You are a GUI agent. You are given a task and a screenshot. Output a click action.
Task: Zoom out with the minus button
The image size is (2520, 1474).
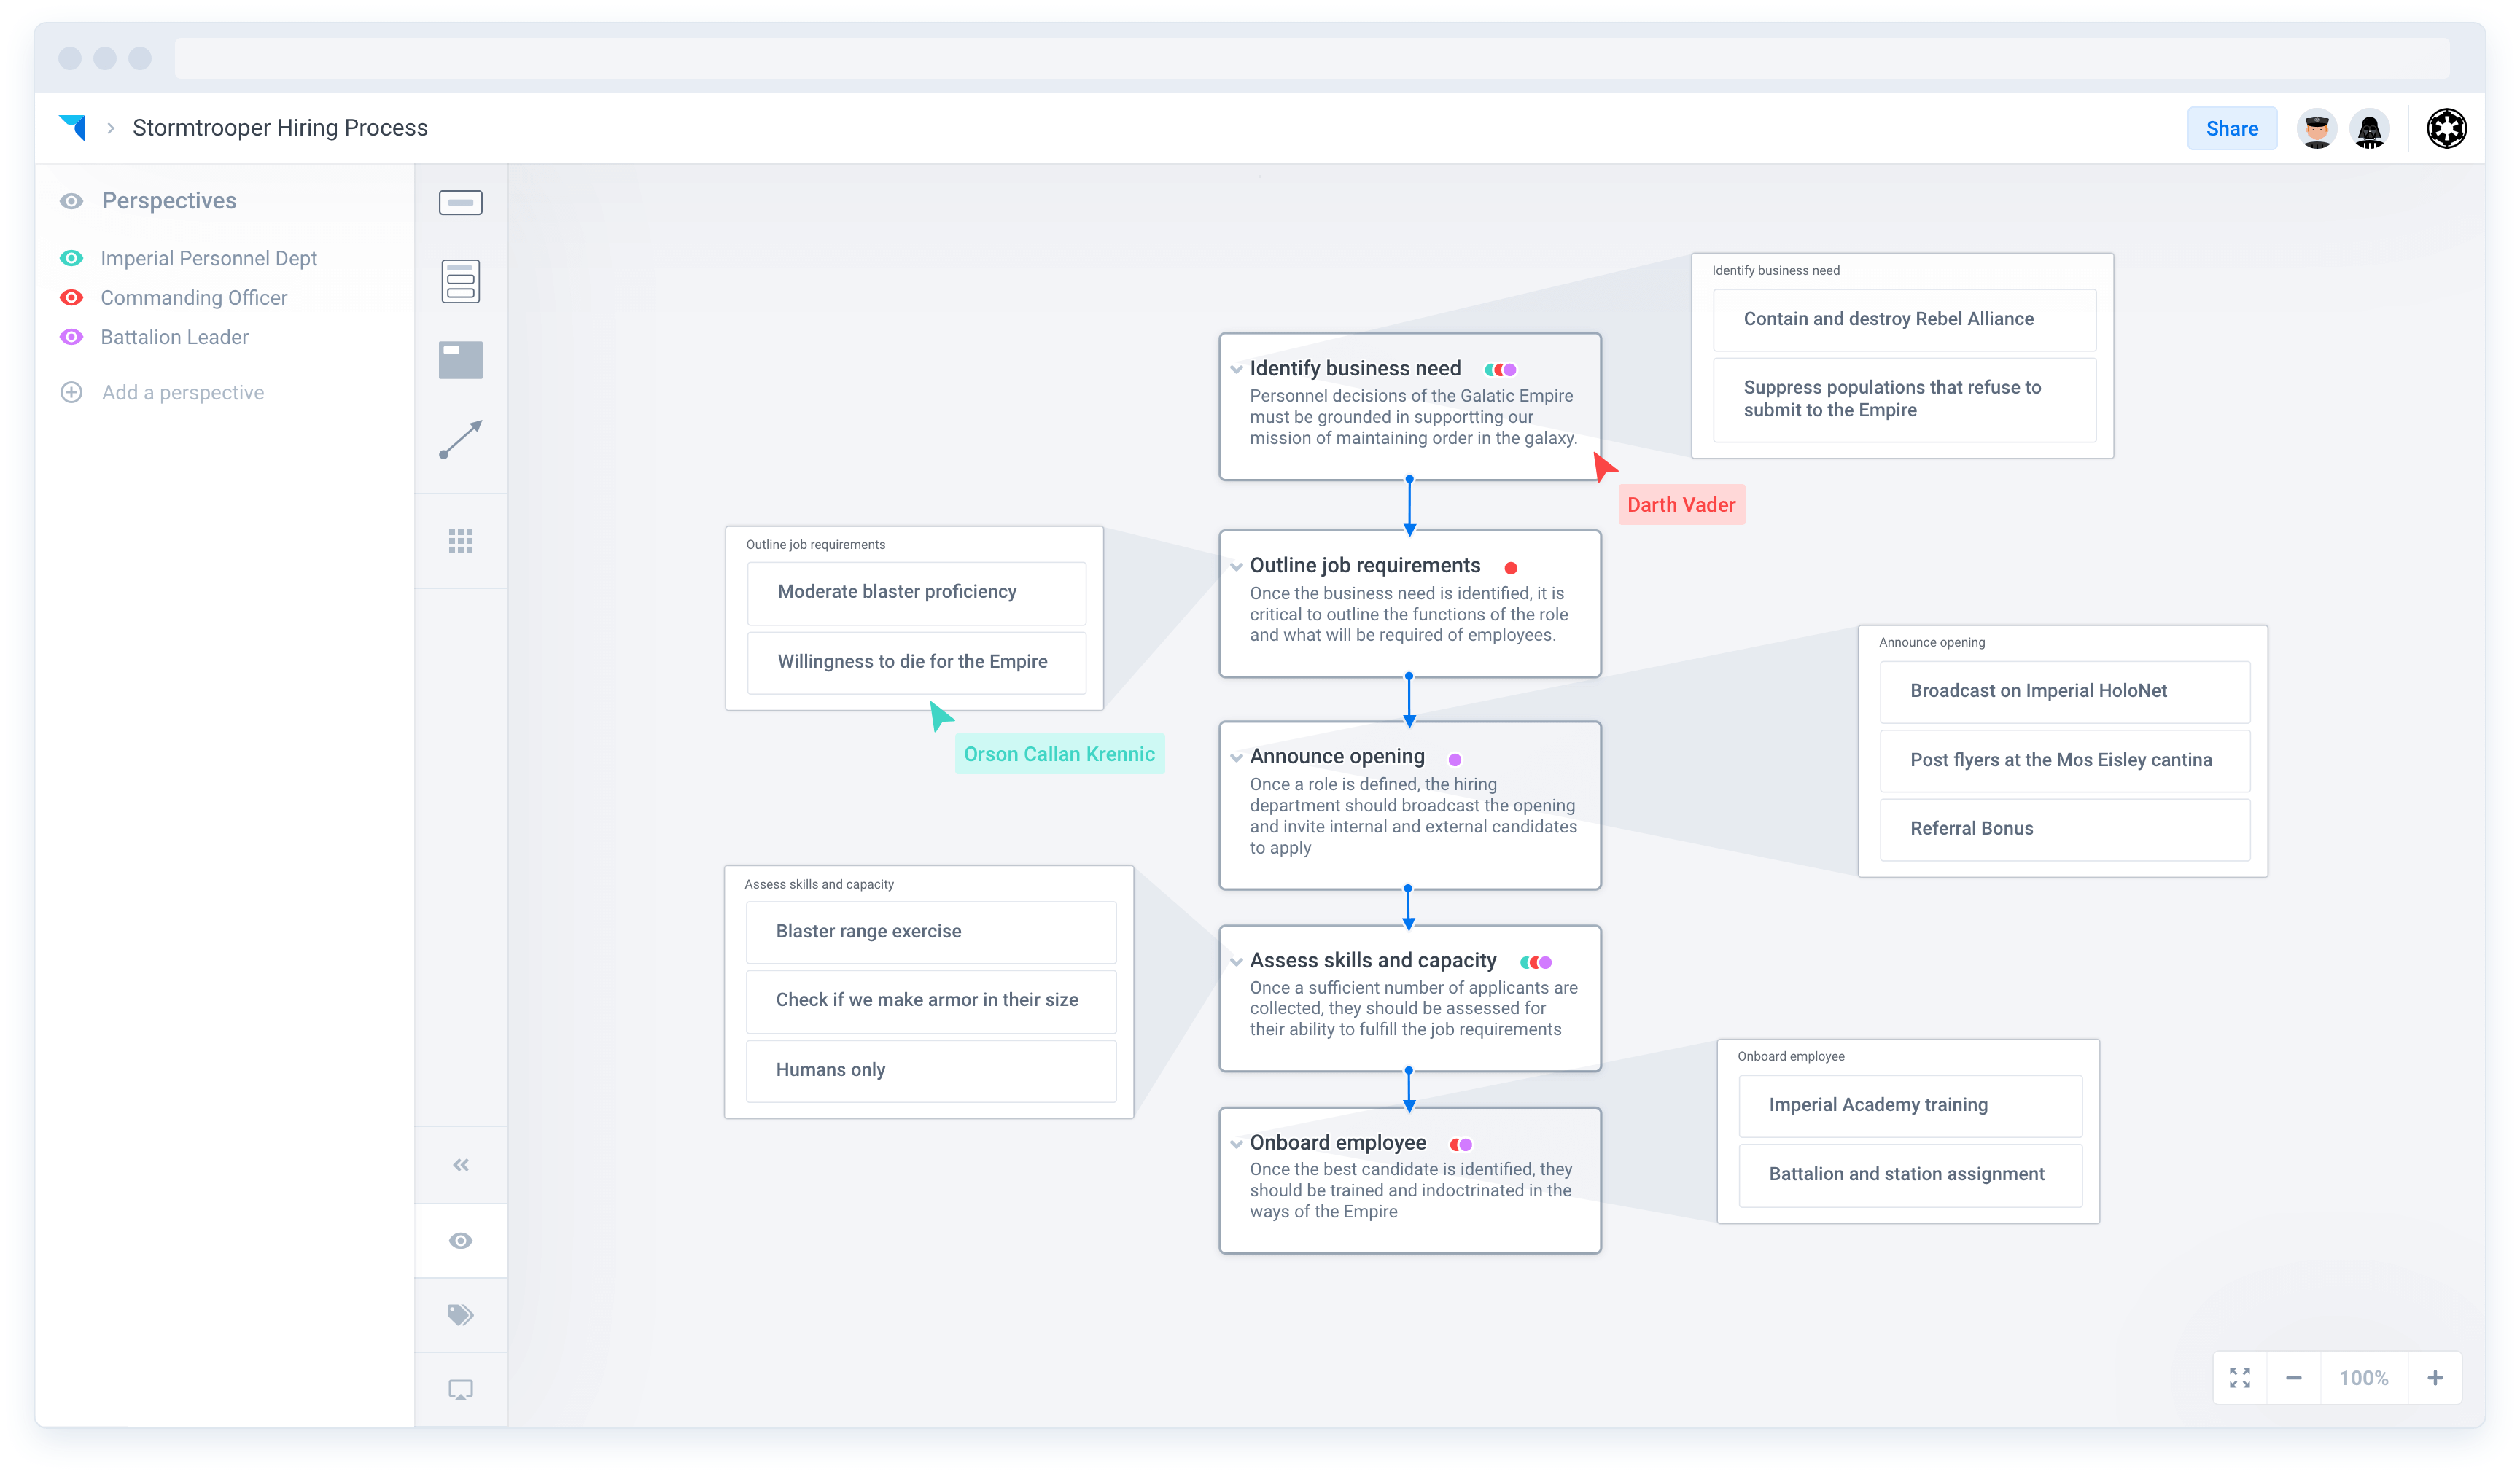point(2293,1378)
